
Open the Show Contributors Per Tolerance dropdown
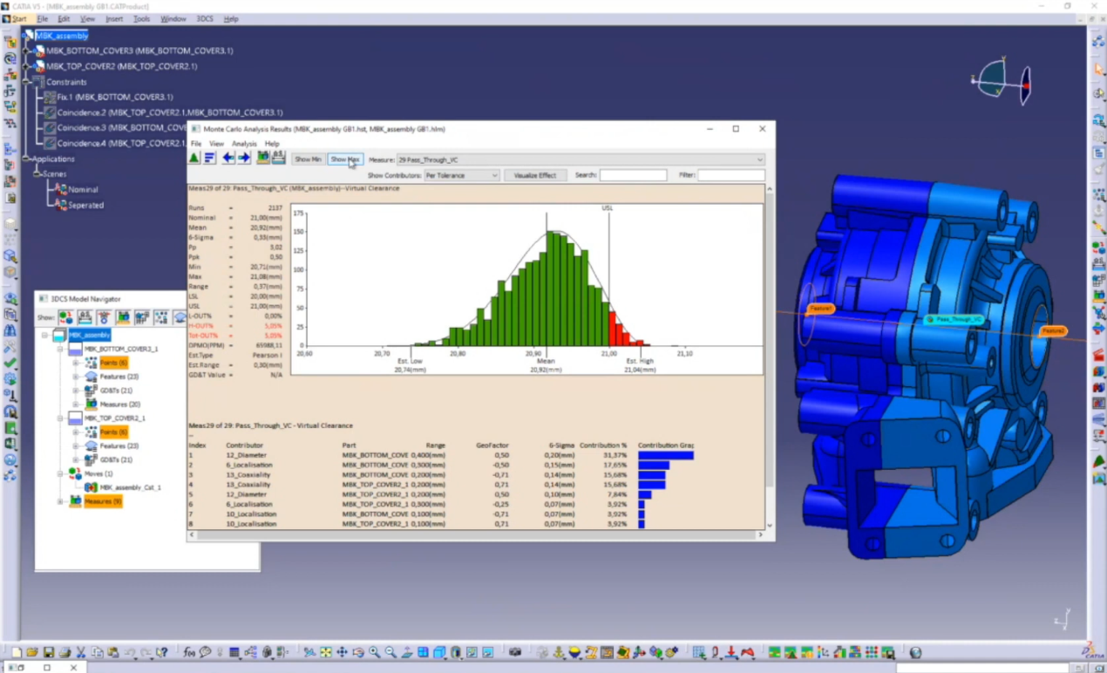click(x=461, y=175)
